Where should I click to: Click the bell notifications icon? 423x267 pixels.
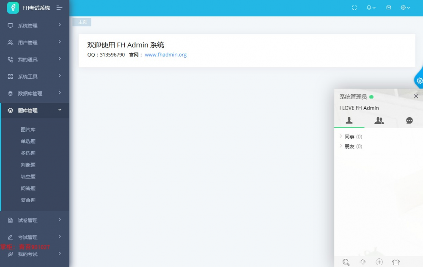pos(369,7)
